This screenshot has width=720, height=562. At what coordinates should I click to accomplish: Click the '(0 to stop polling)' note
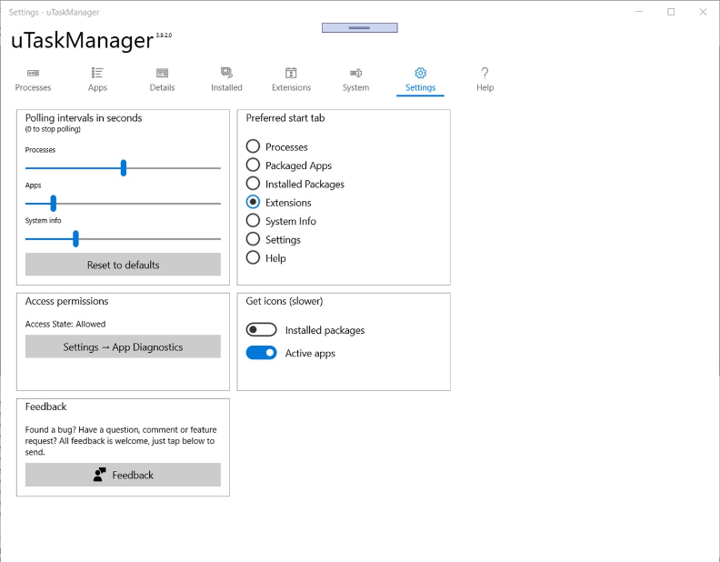(53, 129)
